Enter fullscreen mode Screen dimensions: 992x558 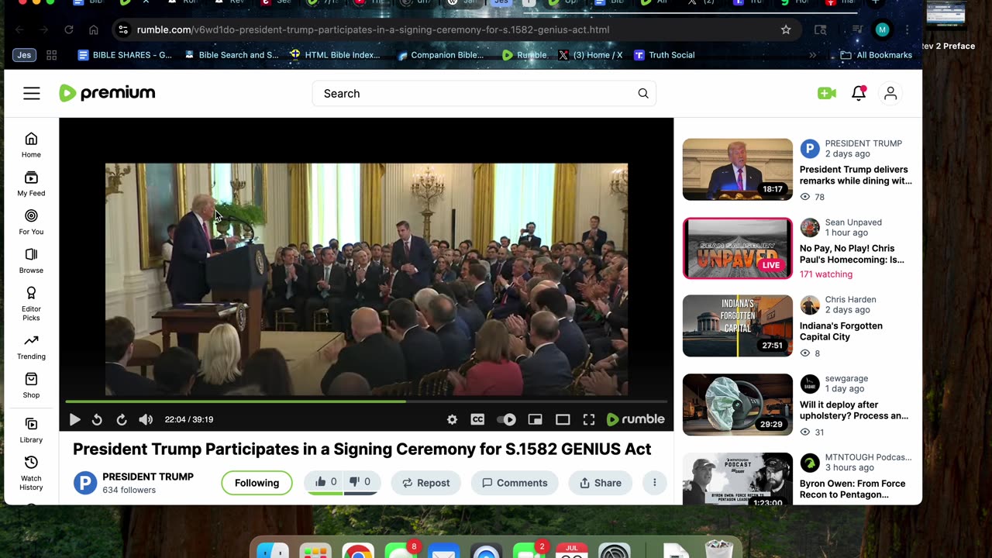tap(589, 419)
